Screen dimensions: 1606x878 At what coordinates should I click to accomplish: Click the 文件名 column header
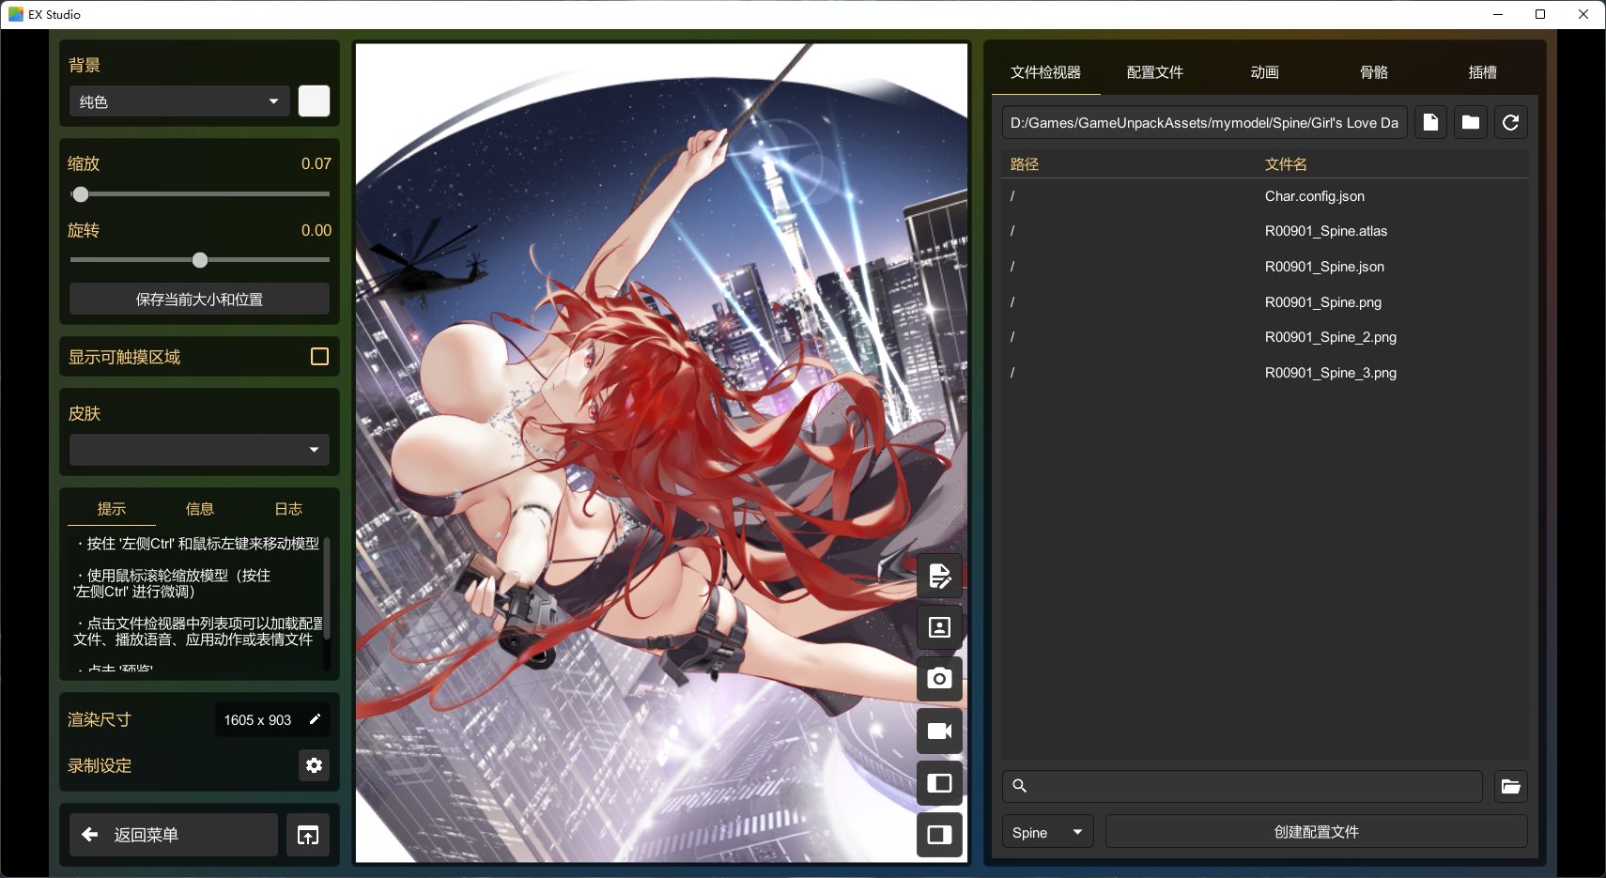[1286, 164]
